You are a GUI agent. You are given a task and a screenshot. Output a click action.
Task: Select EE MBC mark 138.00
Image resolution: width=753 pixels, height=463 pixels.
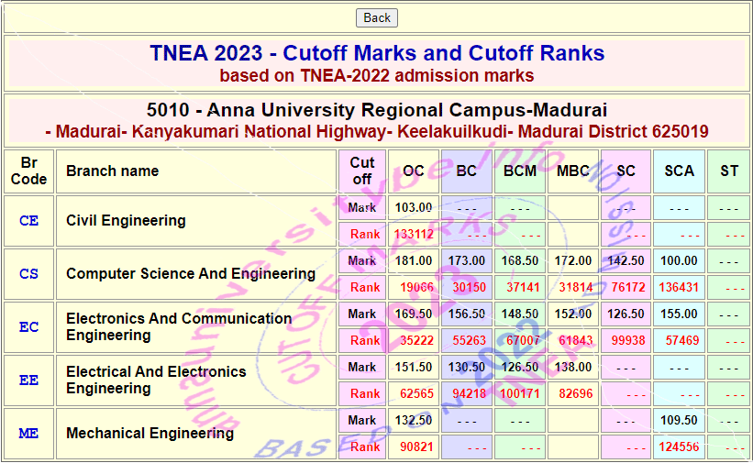[x=573, y=368]
